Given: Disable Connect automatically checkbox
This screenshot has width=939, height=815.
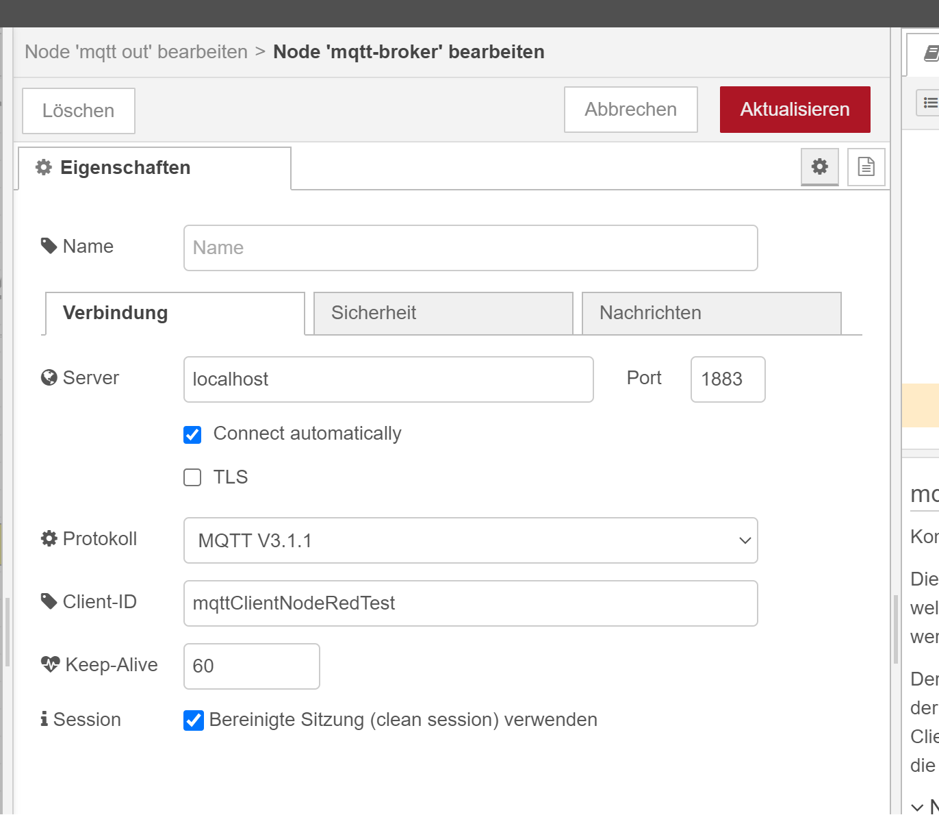Looking at the screenshot, I should pyautogui.click(x=192, y=434).
